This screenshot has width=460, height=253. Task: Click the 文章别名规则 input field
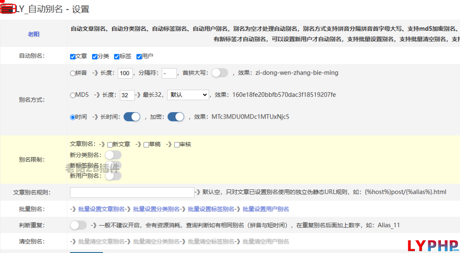click(132, 192)
